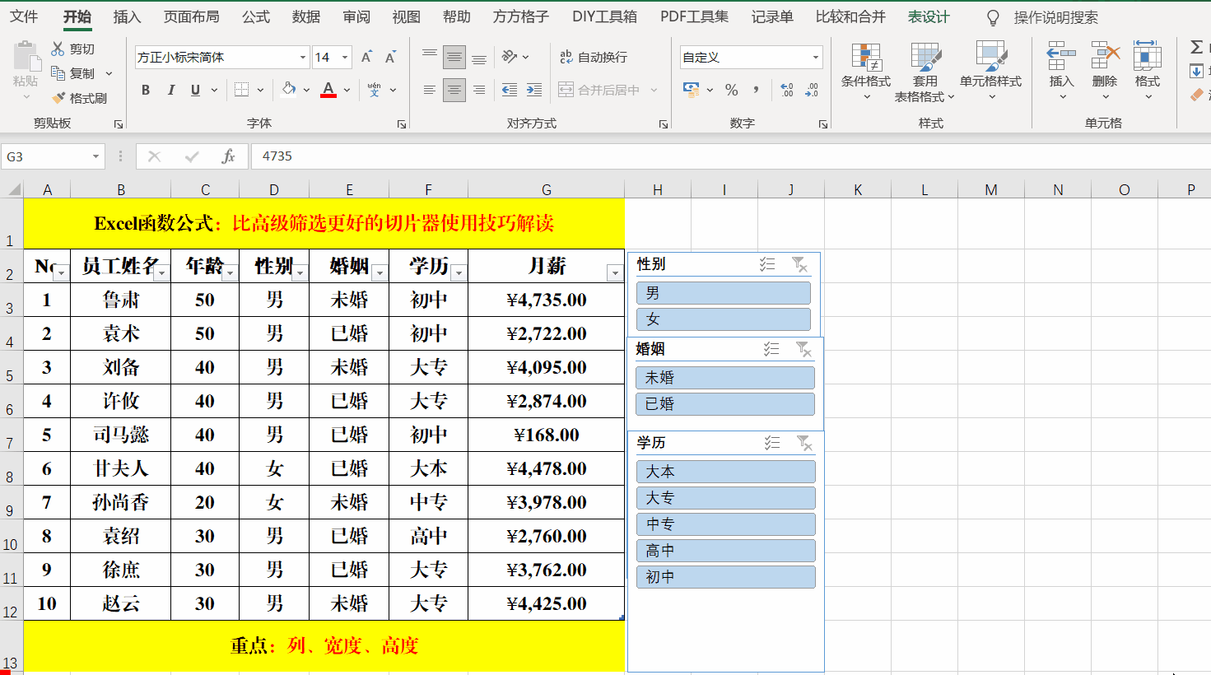This screenshot has height=675, width=1211.
Task: Open the Conditional Formatting (条件格式) menu
Action: (x=866, y=72)
